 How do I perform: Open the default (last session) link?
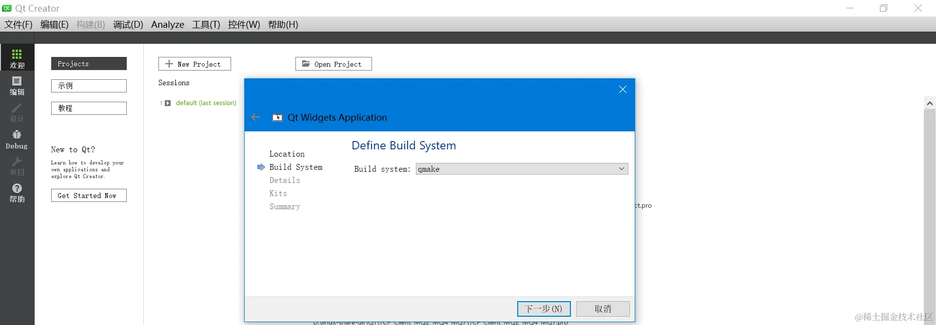[x=206, y=103]
